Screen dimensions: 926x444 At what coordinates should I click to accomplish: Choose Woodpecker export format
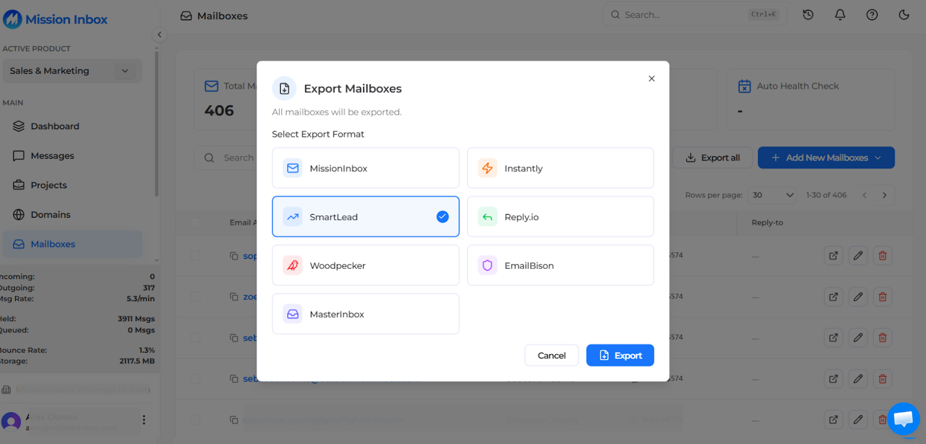365,265
